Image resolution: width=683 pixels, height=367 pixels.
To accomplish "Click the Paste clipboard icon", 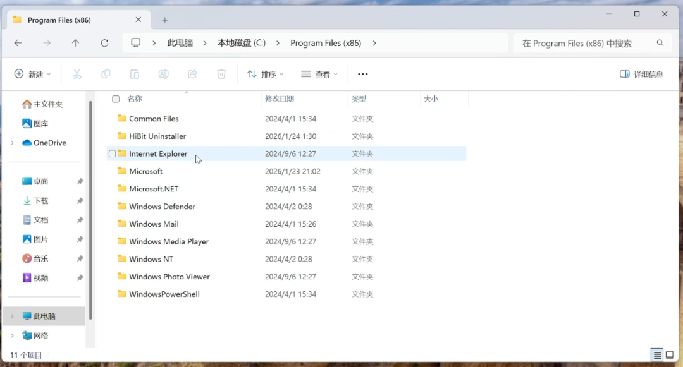I will point(135,75).
